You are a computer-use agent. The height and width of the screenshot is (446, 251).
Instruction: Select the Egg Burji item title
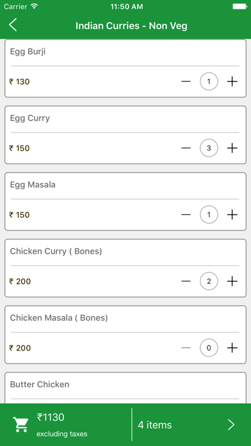(28, 52)
